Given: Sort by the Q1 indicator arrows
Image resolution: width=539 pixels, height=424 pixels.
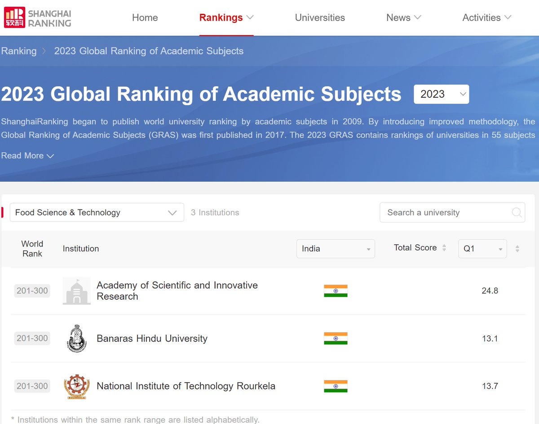Looking at the screenshot, I should click(x=517, y=249).
